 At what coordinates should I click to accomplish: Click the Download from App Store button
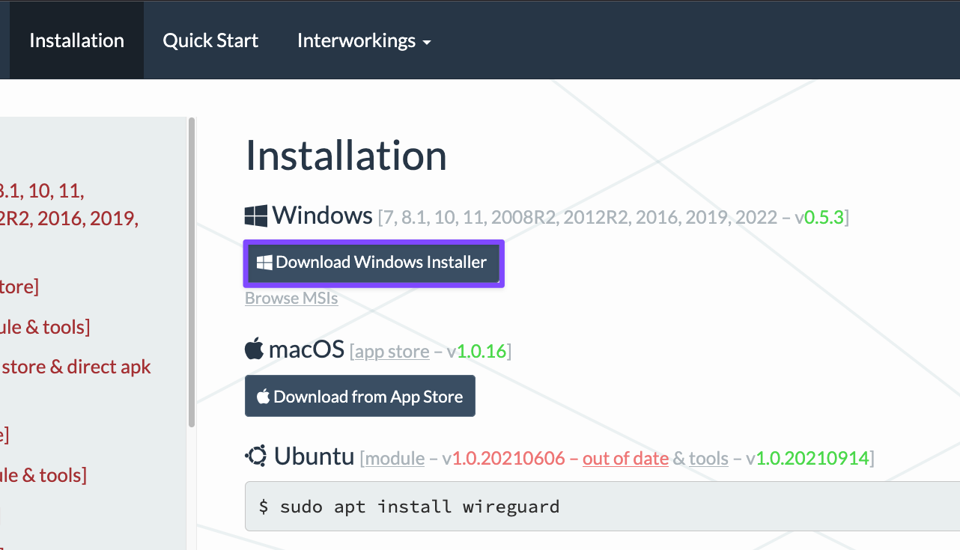360,396
